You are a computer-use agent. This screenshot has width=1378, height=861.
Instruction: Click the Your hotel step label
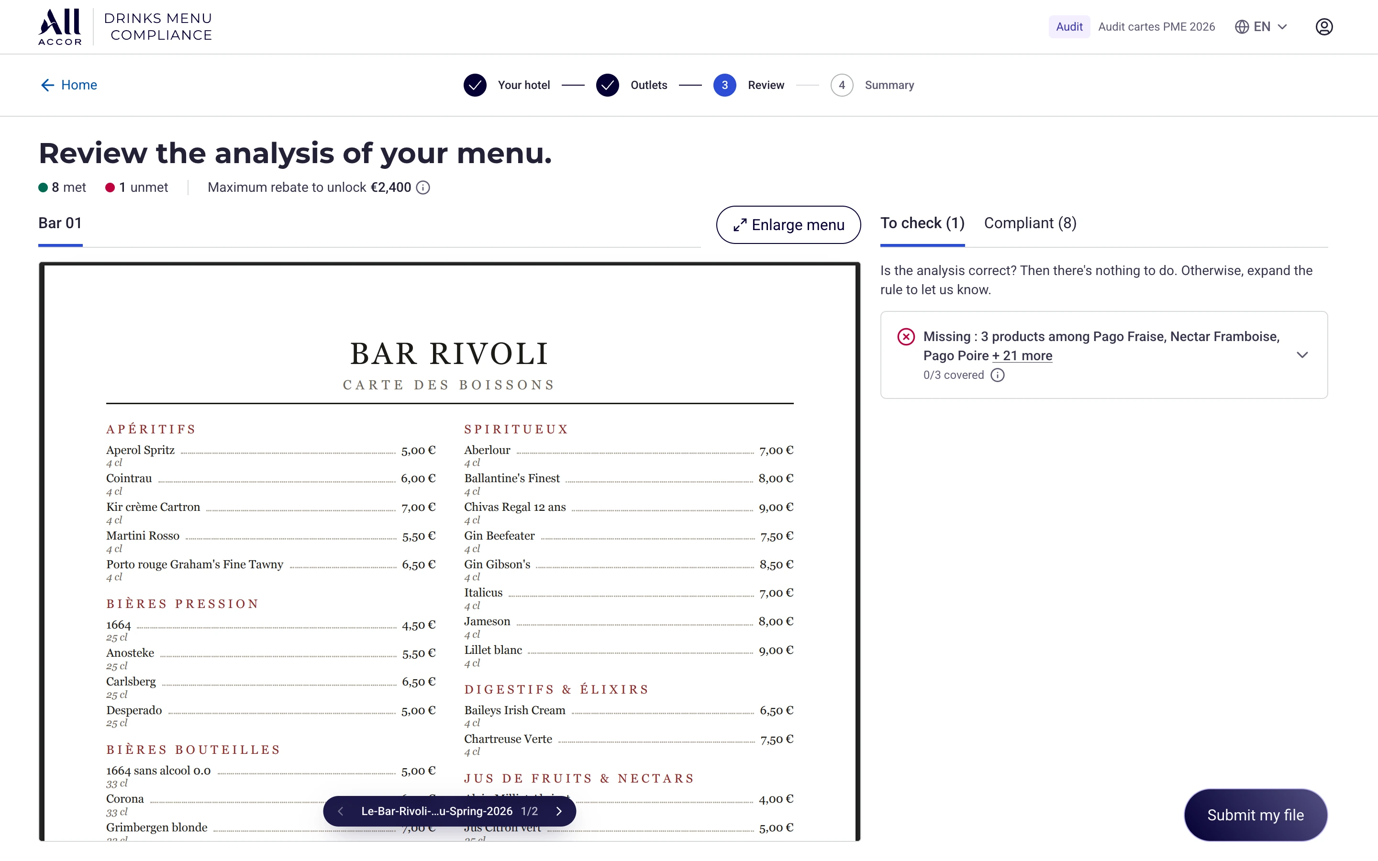(523, 85)
